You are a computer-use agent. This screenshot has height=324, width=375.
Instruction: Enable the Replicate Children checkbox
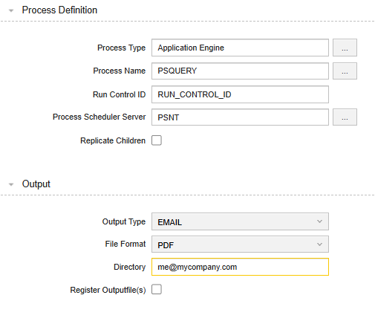(157, 140)
